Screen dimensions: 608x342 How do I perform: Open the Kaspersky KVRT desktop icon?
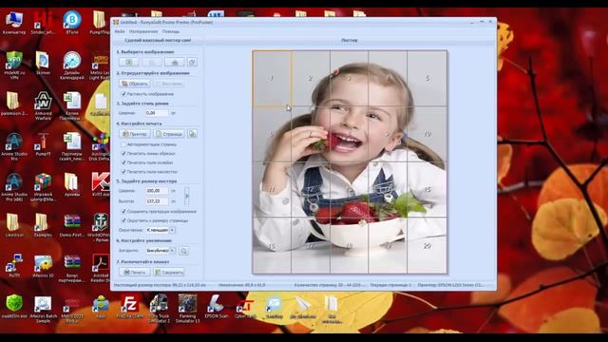click(101, 184)
